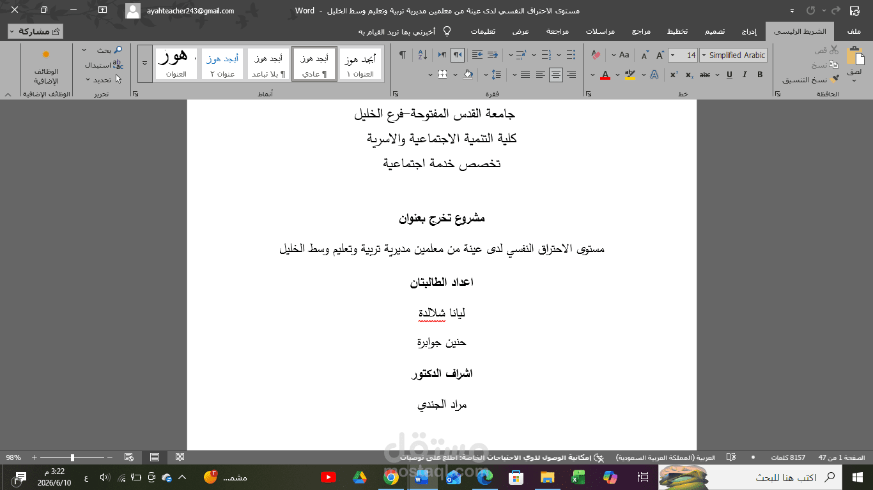Click Find (بحث) magnifier button
The height and width of the screenshot is (490, 873).
click(118, 50)
